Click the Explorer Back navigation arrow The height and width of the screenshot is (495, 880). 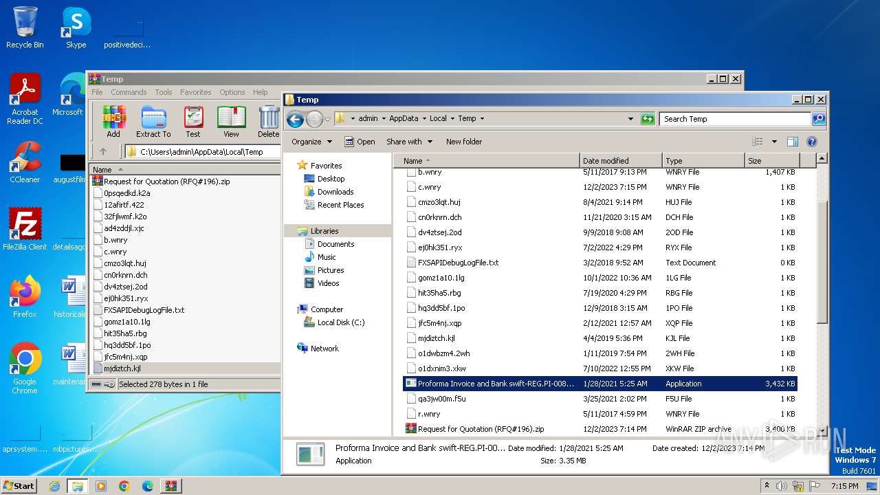[x=295, y=119]
